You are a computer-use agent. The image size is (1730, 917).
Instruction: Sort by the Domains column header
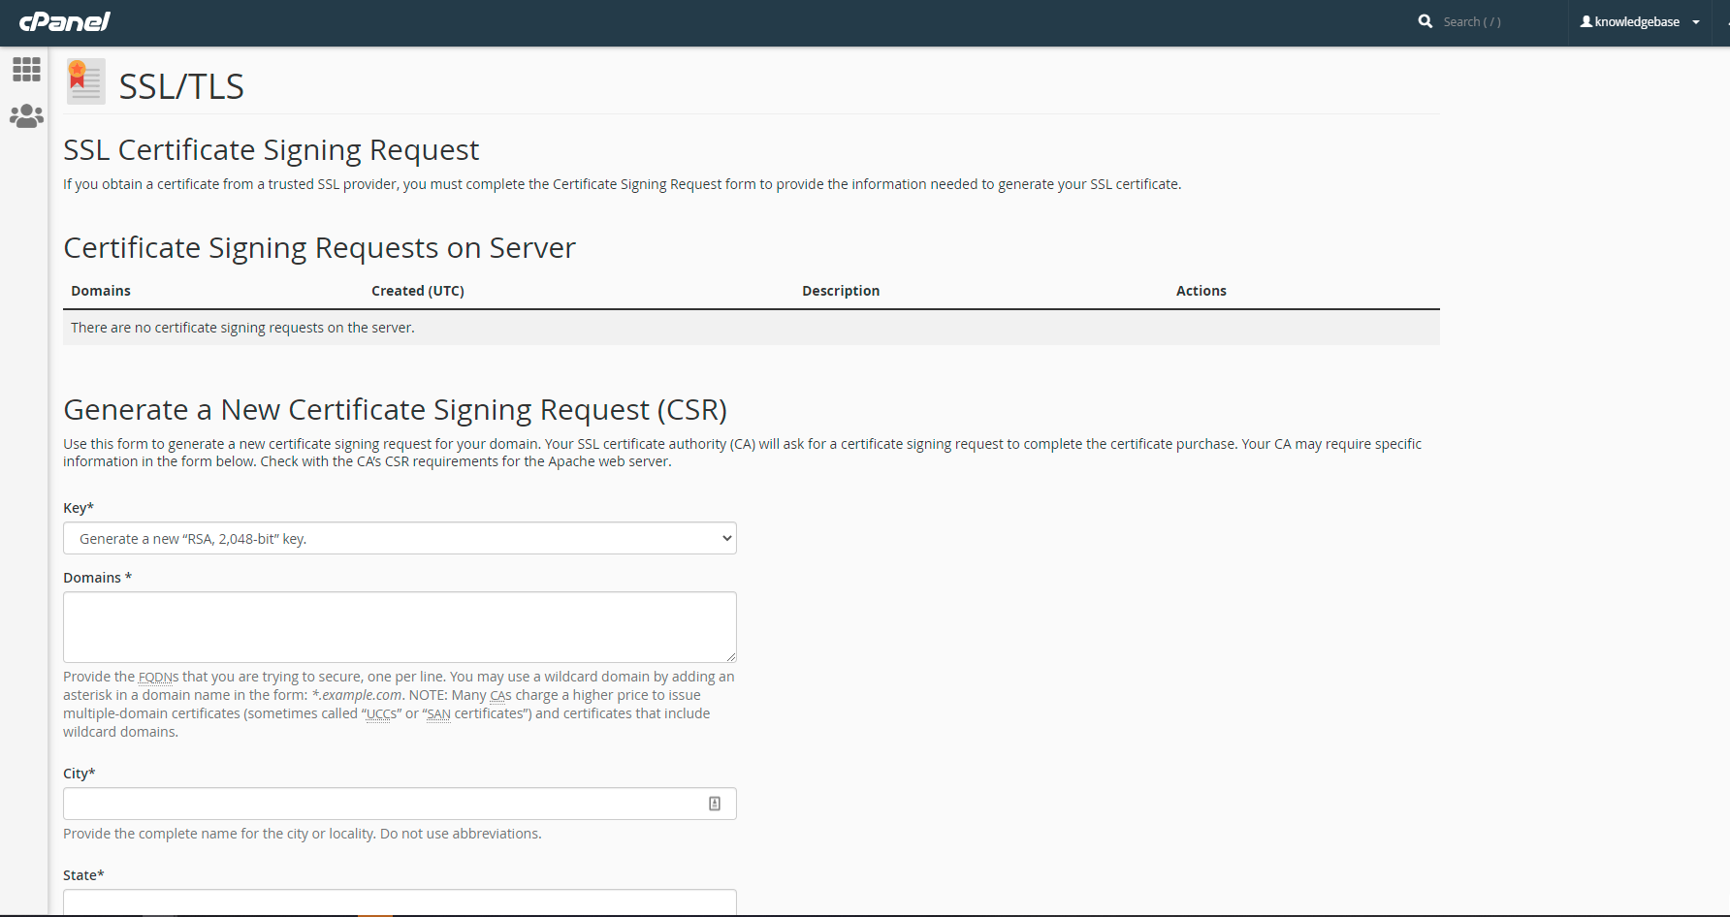pos(100,290)
